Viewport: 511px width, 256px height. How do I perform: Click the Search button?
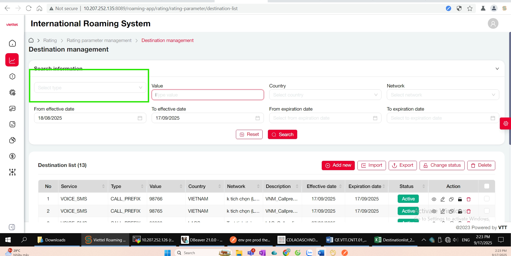(282, 135)
